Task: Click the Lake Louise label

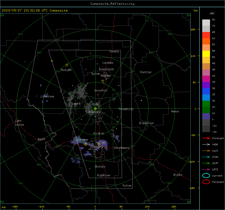Action: [x=19, y=123]
